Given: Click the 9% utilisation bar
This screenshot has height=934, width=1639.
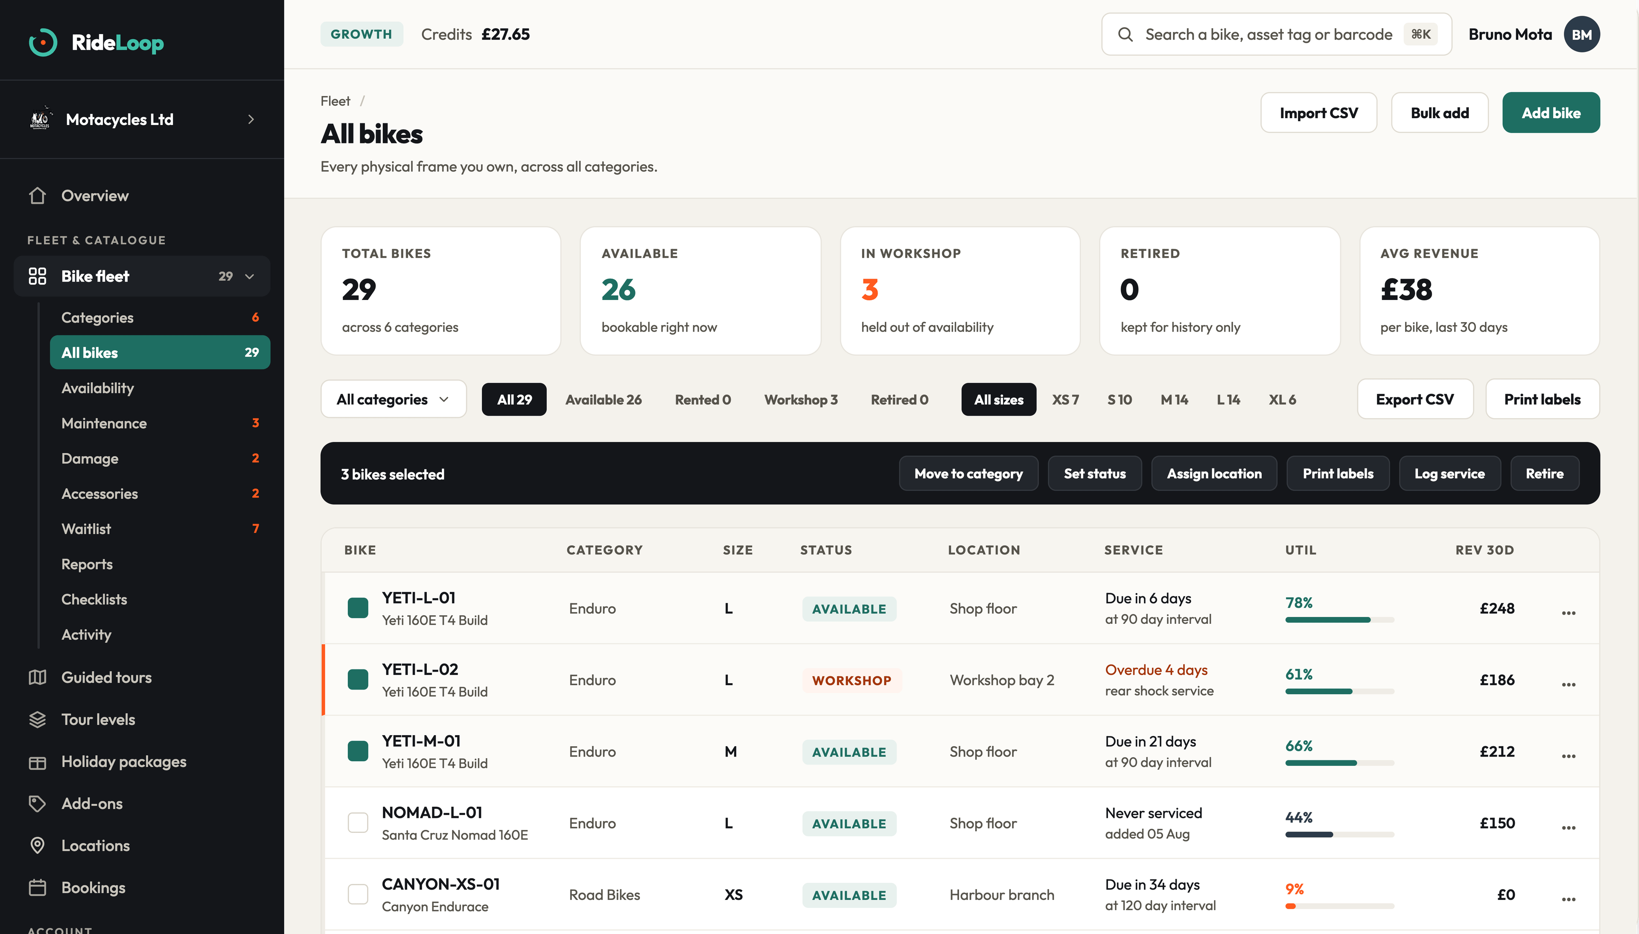Looking at the screenshot, I should click(x=1339, y=906).
